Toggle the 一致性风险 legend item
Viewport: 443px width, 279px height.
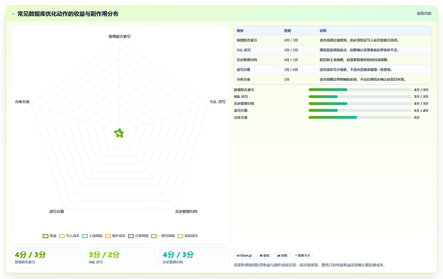point(163,236)
